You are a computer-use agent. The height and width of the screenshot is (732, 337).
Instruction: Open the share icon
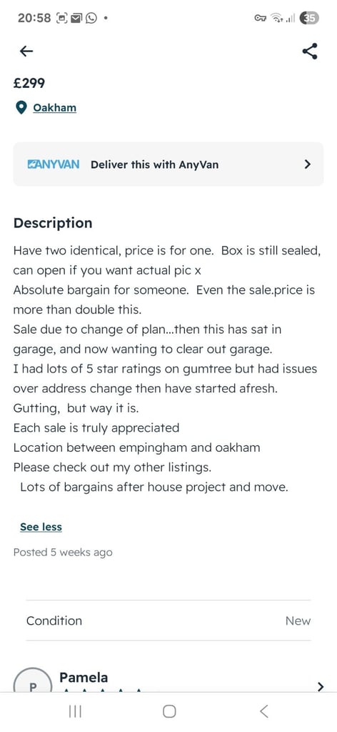click(x=310, y=51)
